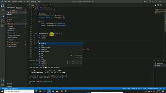Open the Run and Debug view
The image size is (166, 93).
pyautogui.click(x=2, y=20)
